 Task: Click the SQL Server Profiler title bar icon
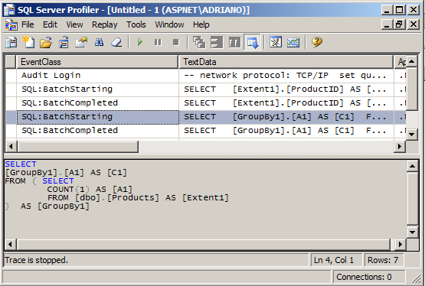click(9, 10)
